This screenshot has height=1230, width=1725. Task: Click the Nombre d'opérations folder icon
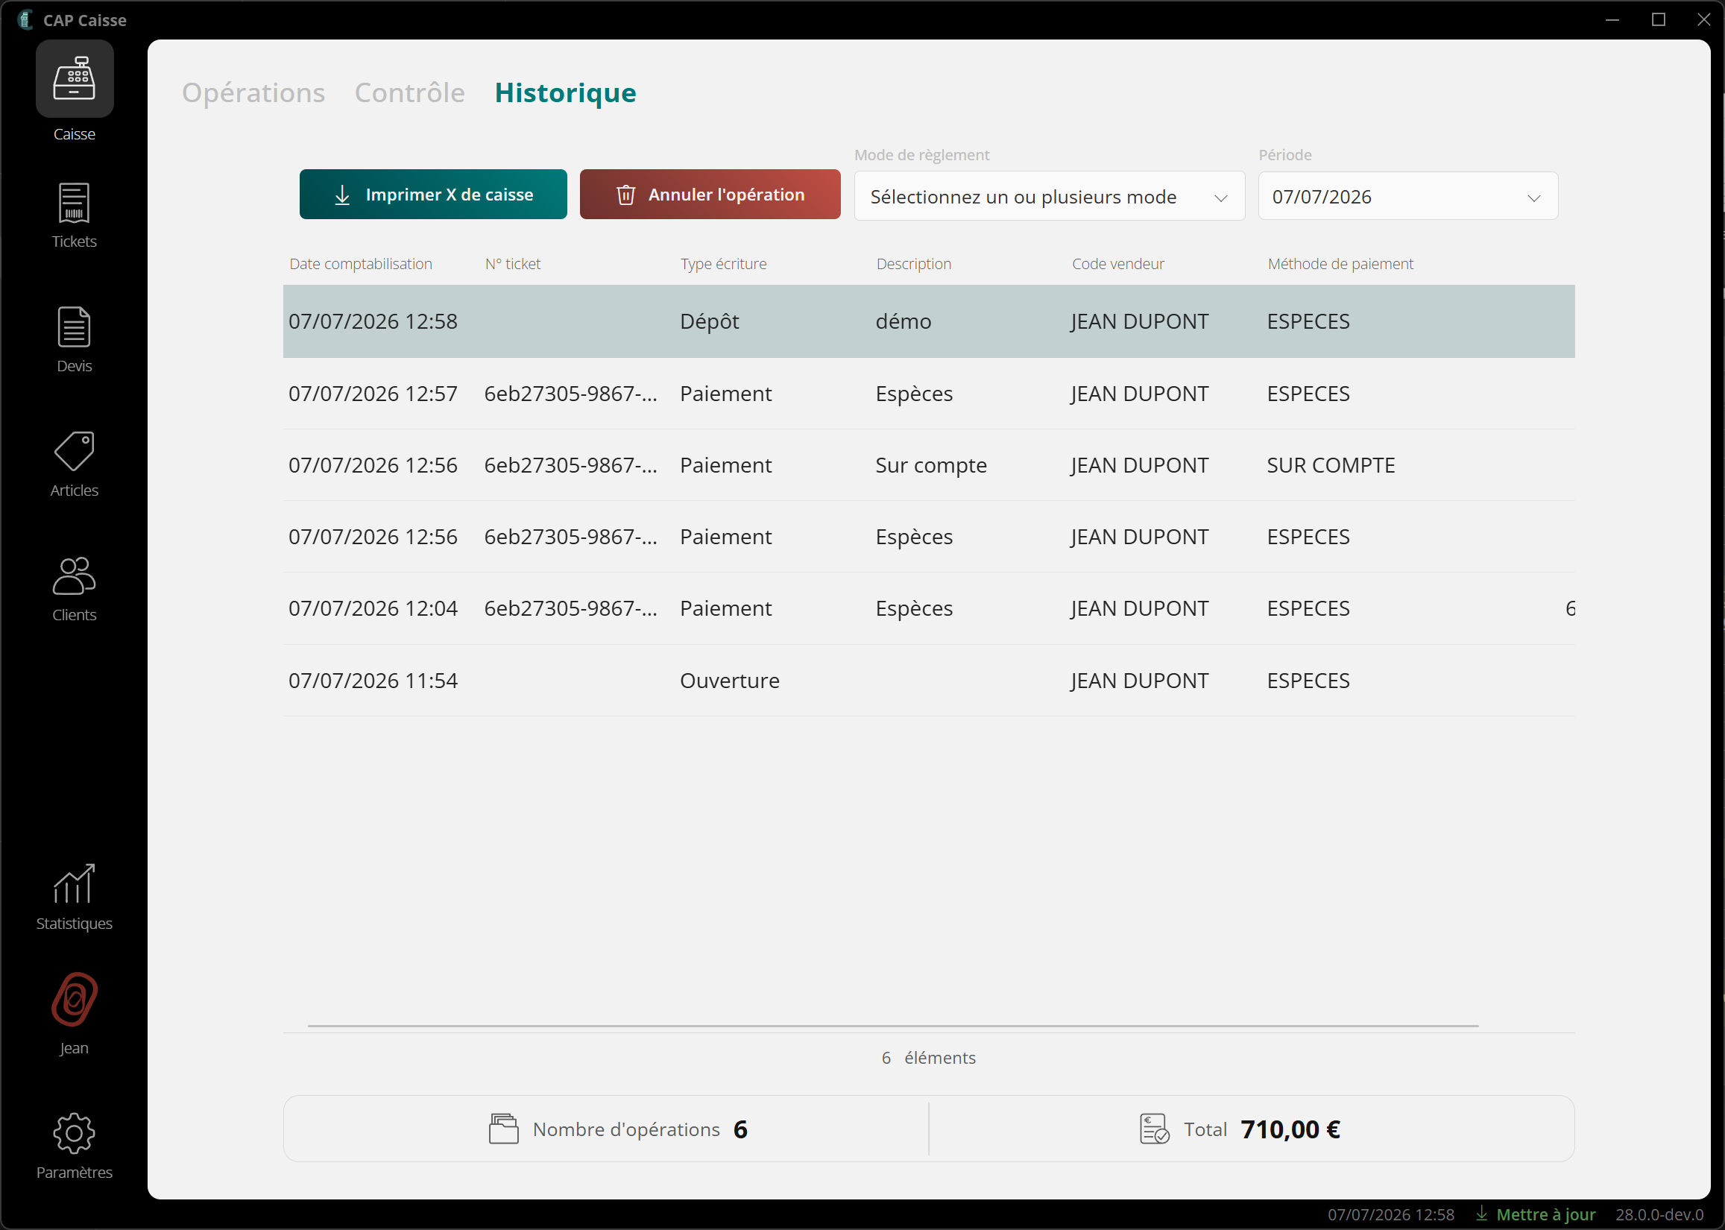coord(504,1129)
